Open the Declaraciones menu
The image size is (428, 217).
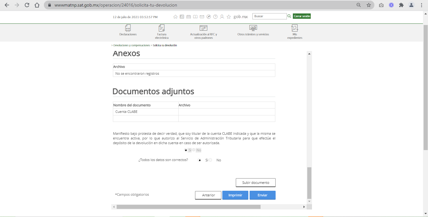point(128,31)
